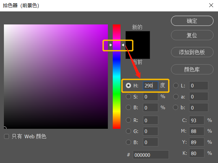Enable 只有 Web 颜色 checkbox
This screenshot has width=218, height=163.
(x=6, y=136)
